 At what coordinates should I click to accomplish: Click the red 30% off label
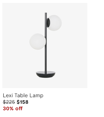coord(13,108)
